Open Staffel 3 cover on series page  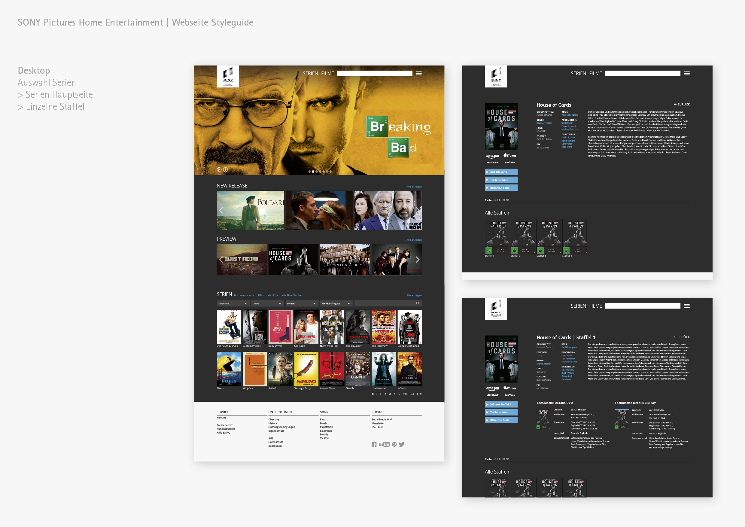pos(549,236)
